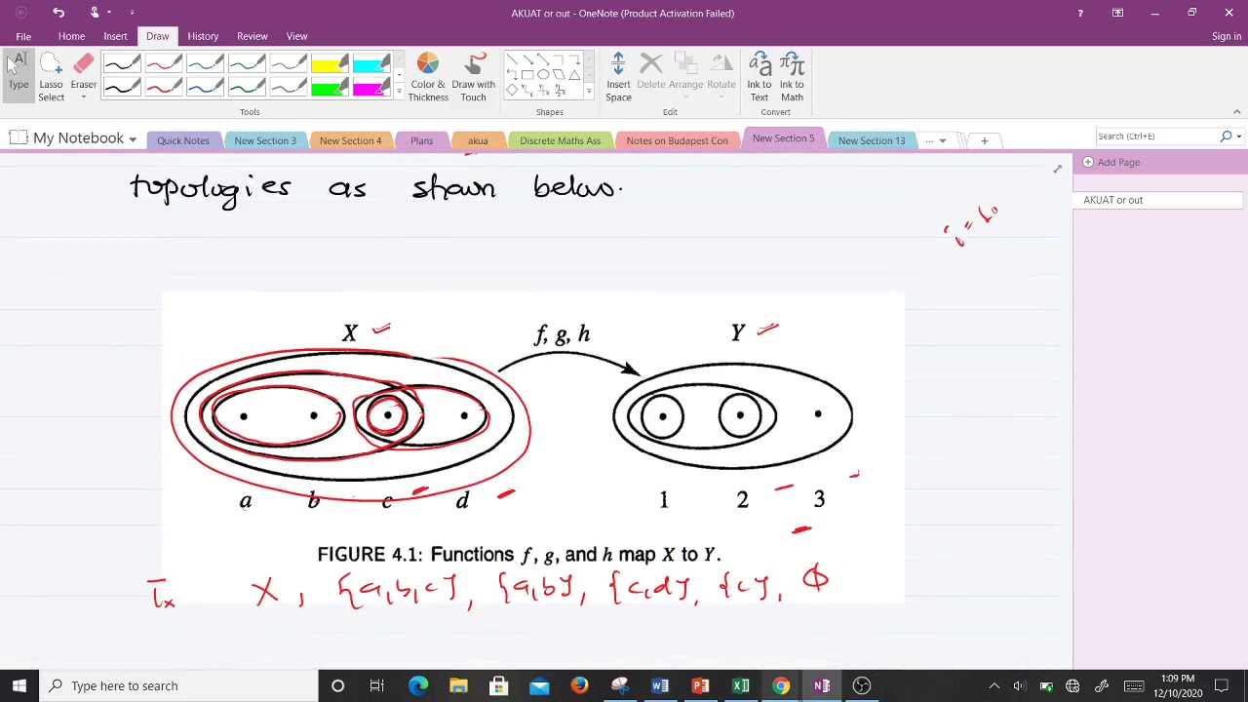The image size is (1248, 702).
Task: Expand the pens gallery
Action: pos(398,92)
